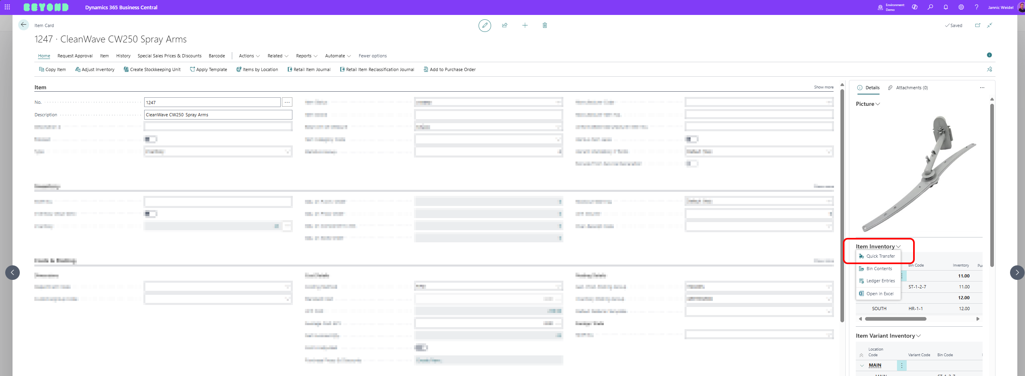Select Open in Excel menu entry

pyautogui.click(x=879, y=294)
